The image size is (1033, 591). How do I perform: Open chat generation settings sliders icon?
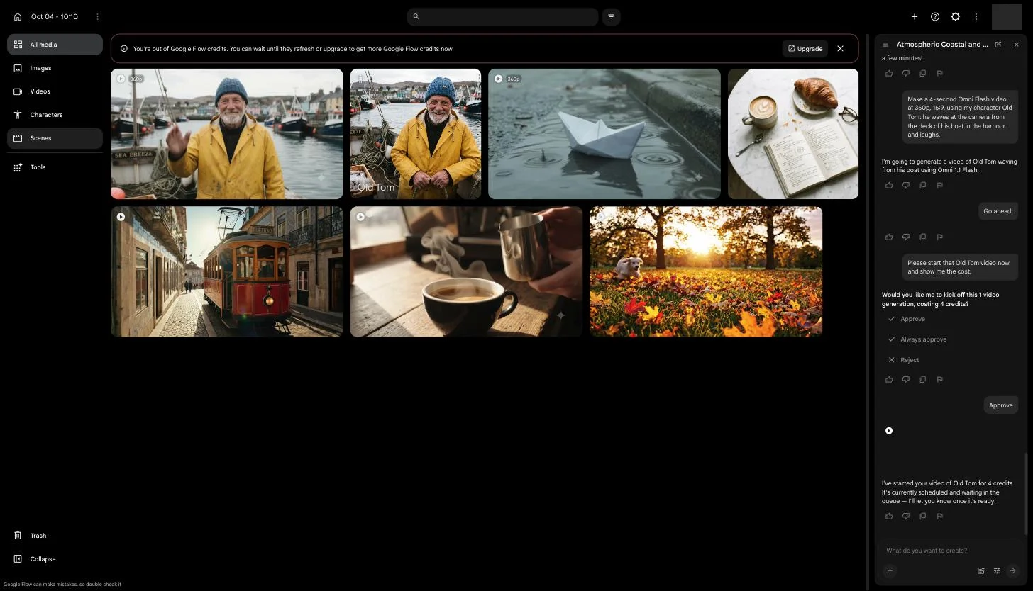point(997,570)
